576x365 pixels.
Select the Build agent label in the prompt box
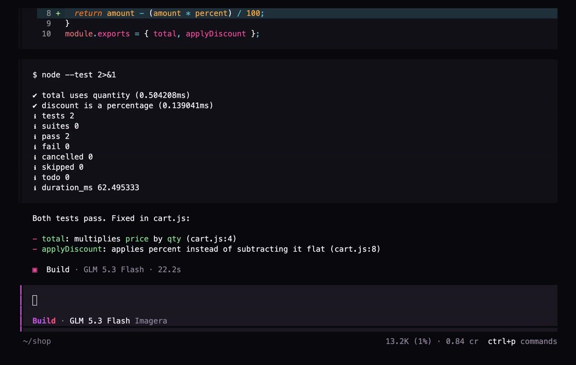[44, 320]
